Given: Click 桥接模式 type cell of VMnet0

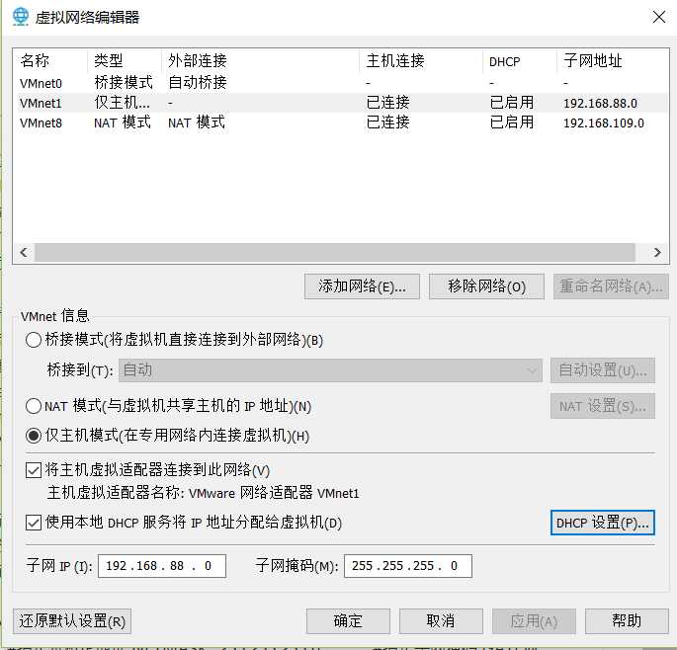Looking at the screenshot, I should point(124,82).
